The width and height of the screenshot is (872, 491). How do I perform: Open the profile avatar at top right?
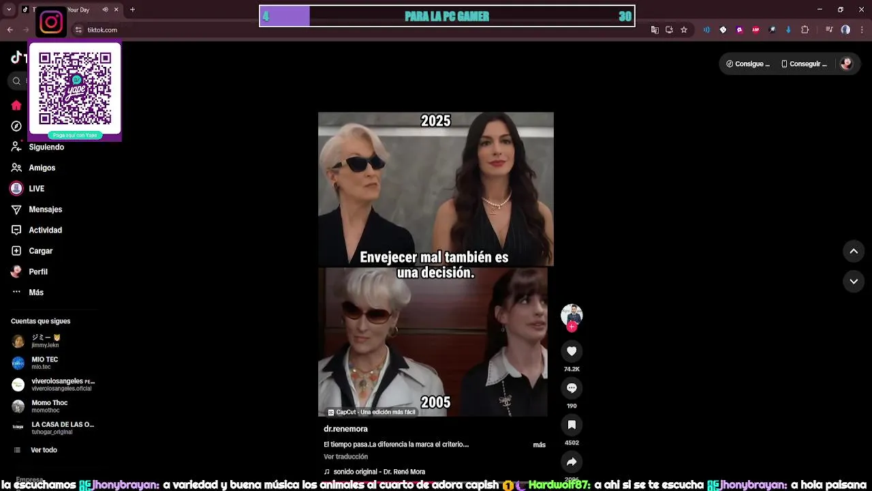coord(846,63)
